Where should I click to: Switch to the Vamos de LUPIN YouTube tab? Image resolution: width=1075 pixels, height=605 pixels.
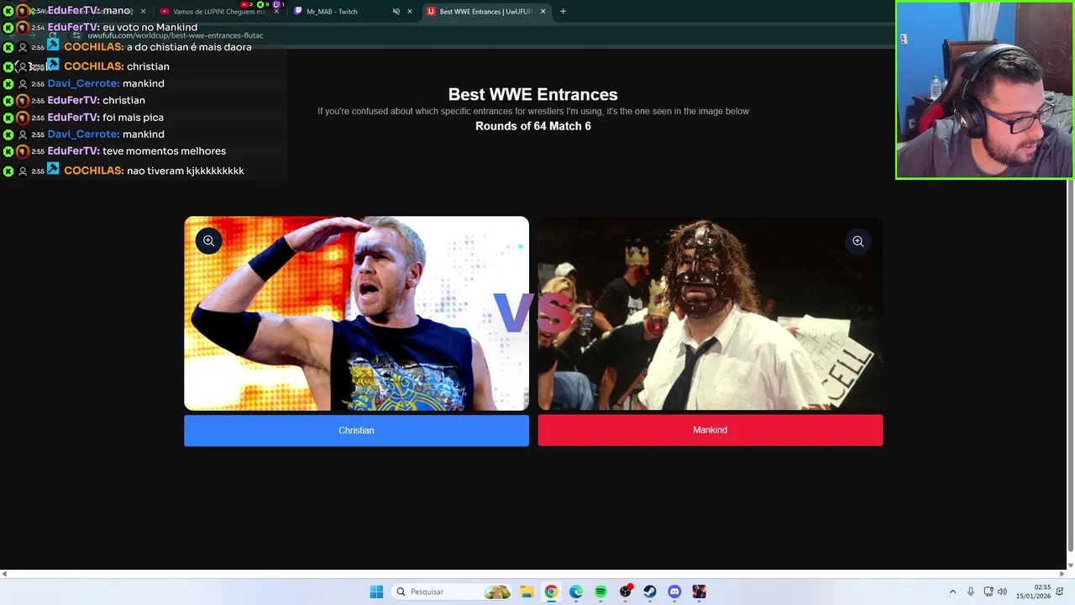click(218, 12)
